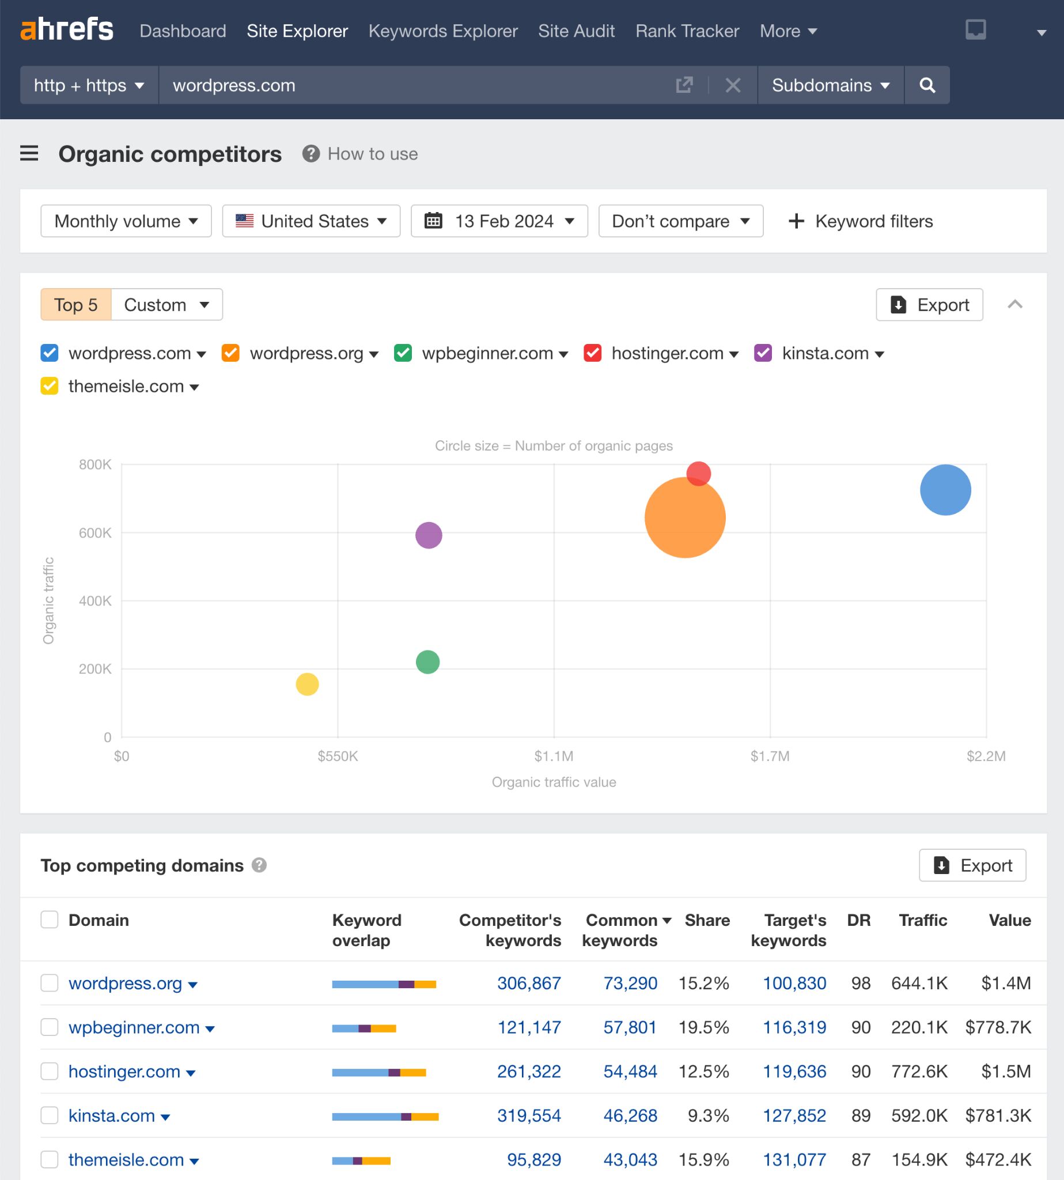Click the calendar icon in the date filter
The height and width of the screenshot is (1180, 1064).
pyautogui.click(x=433, y=221)
